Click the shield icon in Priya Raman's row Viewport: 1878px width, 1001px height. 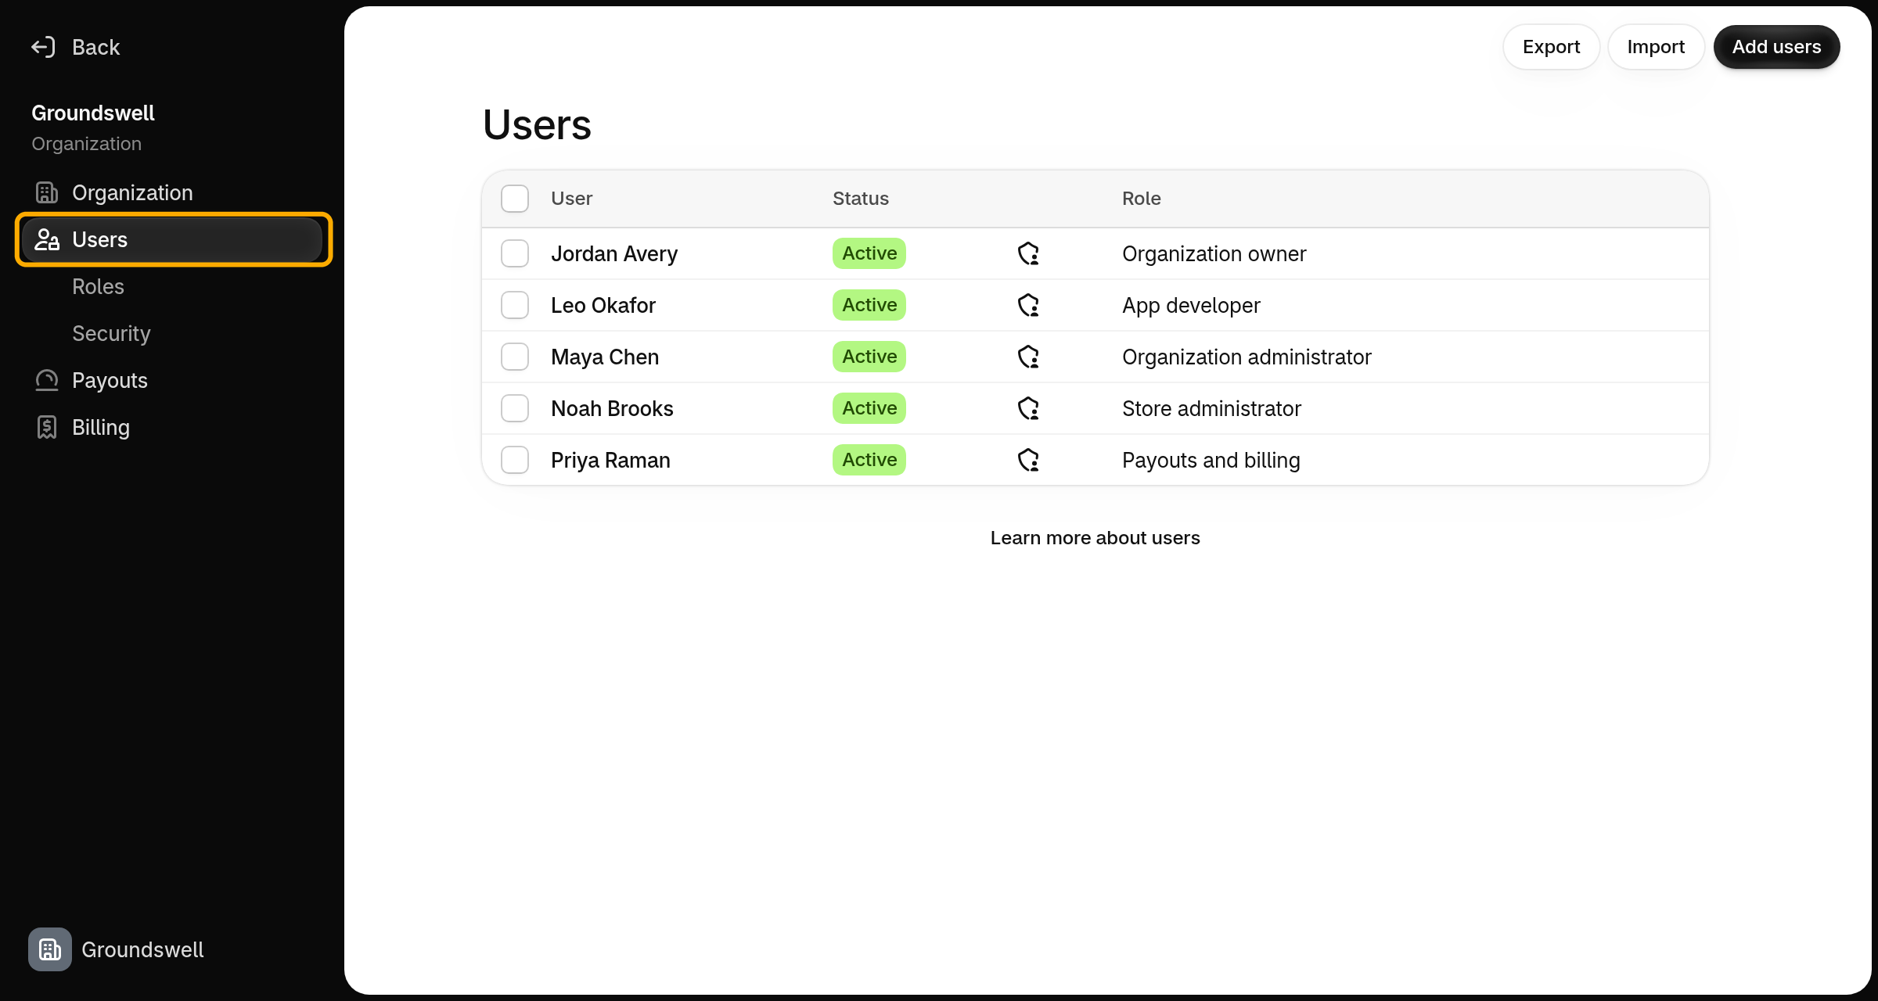(1028, 460)
